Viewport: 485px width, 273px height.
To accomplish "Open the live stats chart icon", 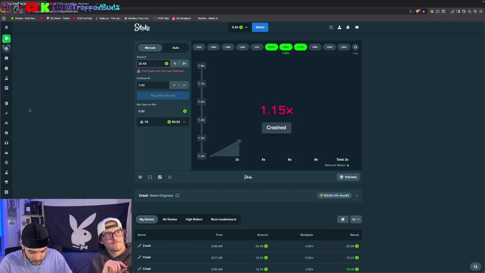I will pos(160,177).
